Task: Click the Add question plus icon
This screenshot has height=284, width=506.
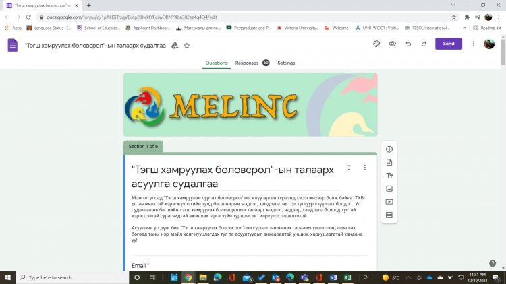Action: (x=389, y=149)
